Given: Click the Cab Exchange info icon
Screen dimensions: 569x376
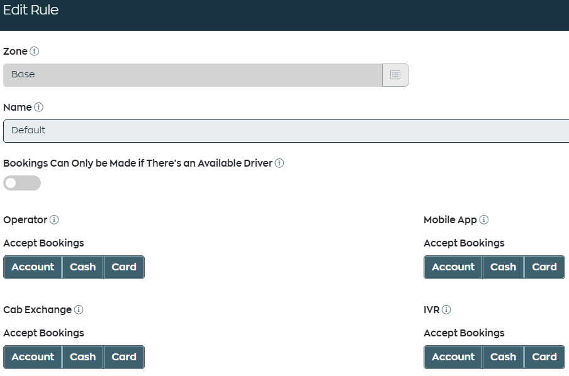Looking at the screenshot, I should point(79,309).
